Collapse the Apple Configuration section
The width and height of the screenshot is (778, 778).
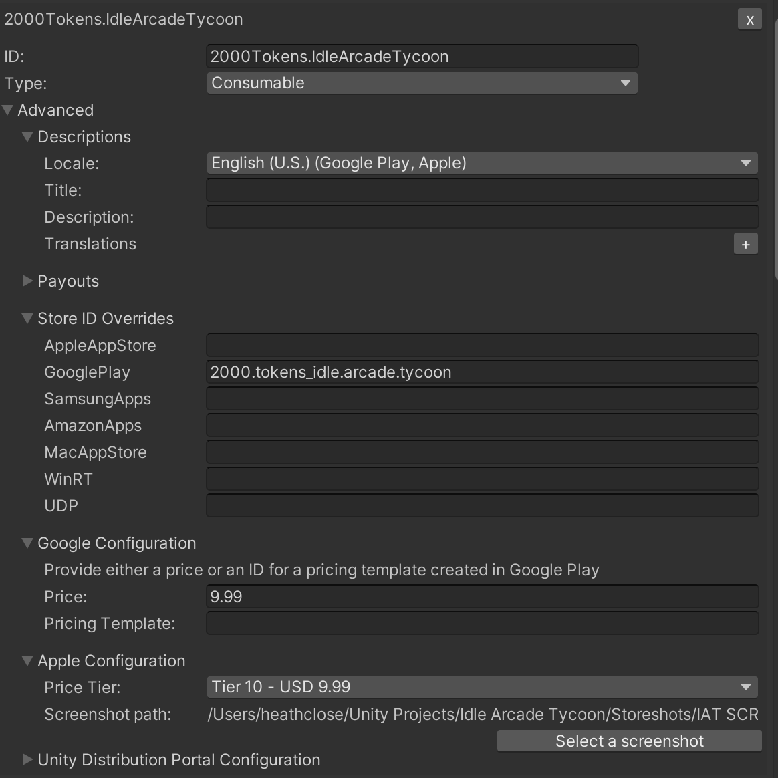click(x=27, y=660)
